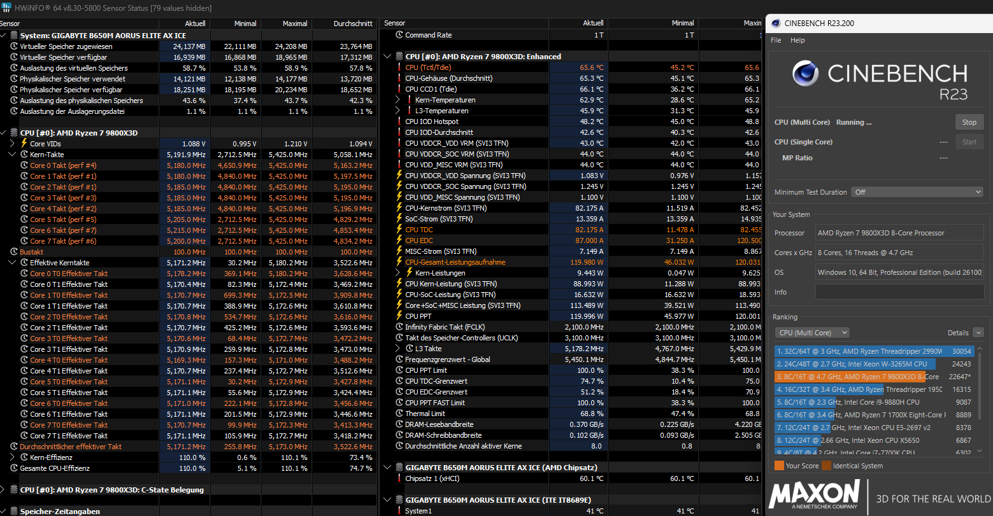The width and height of the screenshot is (993, 516).
Task: Click the clock icon beside Gesamte CPU-Effizienz
Action: click(14, 468)
